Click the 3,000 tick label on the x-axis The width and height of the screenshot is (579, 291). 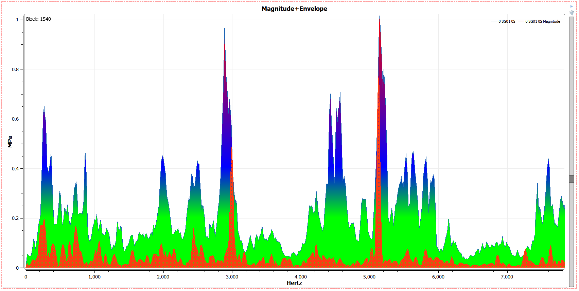click(x=232, y=277)
